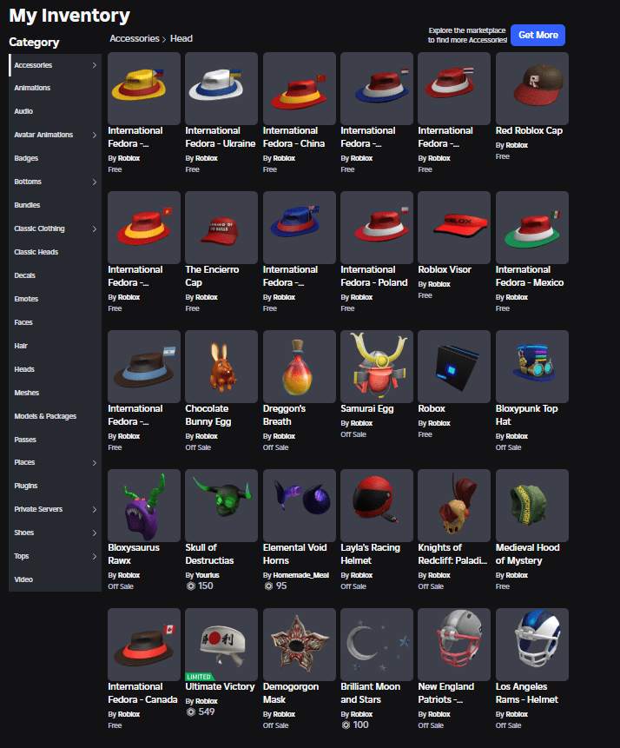
Task: Select the Animations category
Action: [55, 88]
